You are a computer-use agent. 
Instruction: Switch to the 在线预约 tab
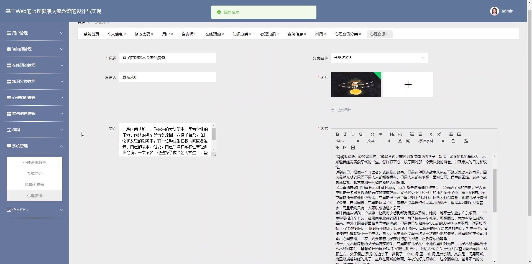pos(213,34)
